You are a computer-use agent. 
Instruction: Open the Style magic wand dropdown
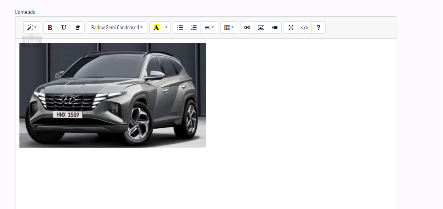point(32,28)
